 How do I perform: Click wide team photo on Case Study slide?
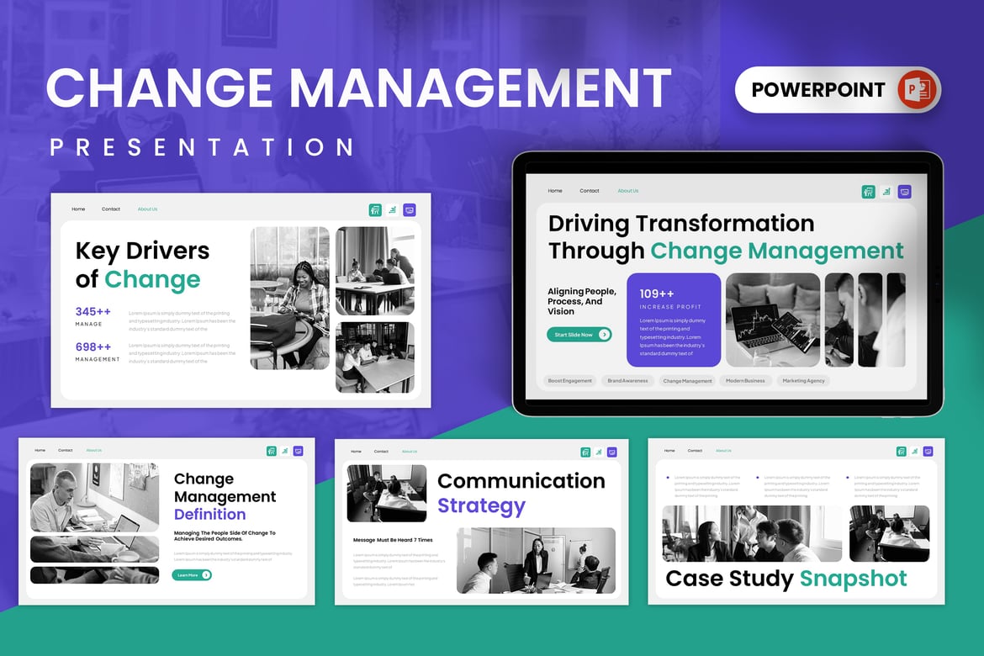click(x=753, y=533)
